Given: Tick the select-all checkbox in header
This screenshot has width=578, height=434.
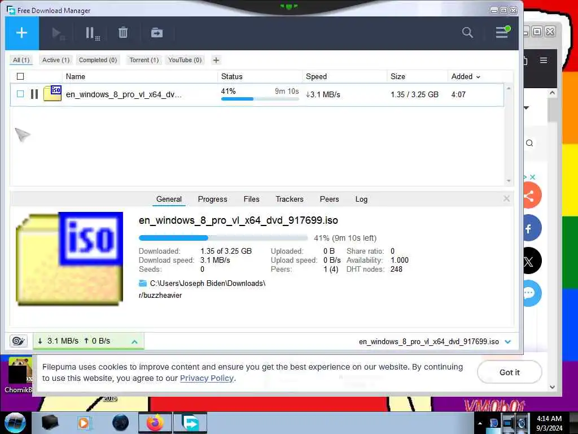Looking at the screenshot, I should tap(20, 76).
